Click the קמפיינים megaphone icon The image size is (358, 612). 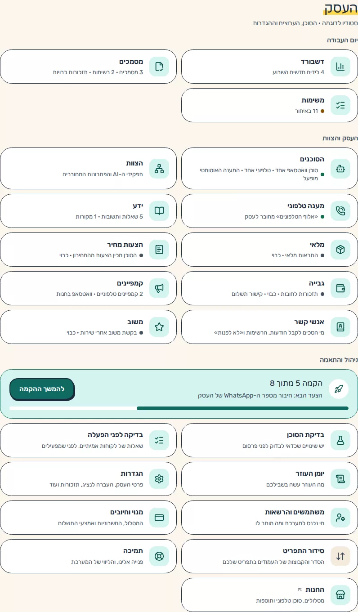159,288
